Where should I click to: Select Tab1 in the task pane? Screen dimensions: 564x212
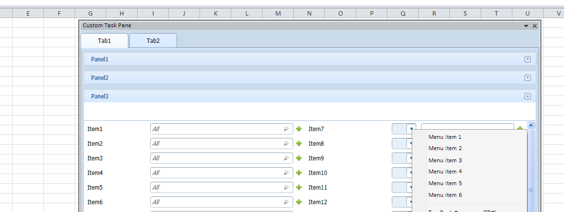104,41
